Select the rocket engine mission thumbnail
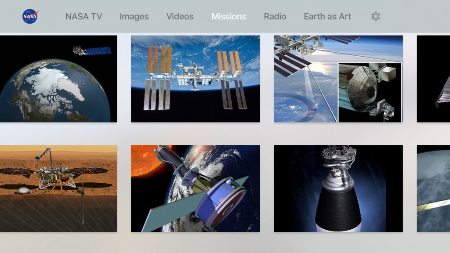 click(x=338, y=188)
